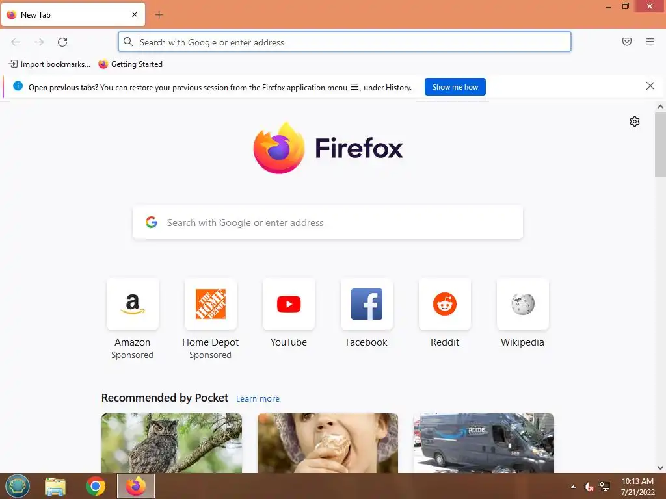
Task: Open a new tab with plus button
Action: [159, 15]
